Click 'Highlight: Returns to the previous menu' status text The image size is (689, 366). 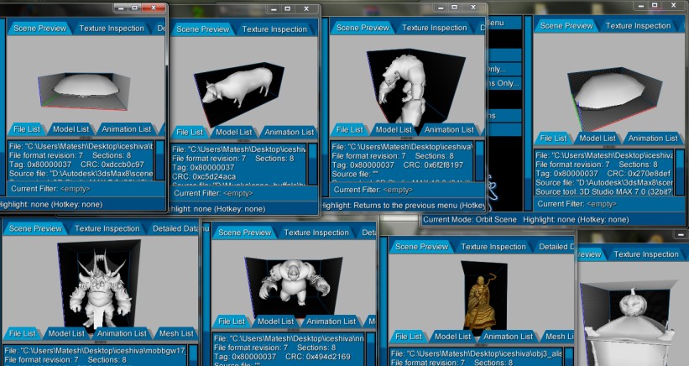point(404,206)
